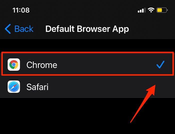The width and height of the screenshot is (175, 134).
Task: Tap the cellular signal bars
Action: point(141,10)
